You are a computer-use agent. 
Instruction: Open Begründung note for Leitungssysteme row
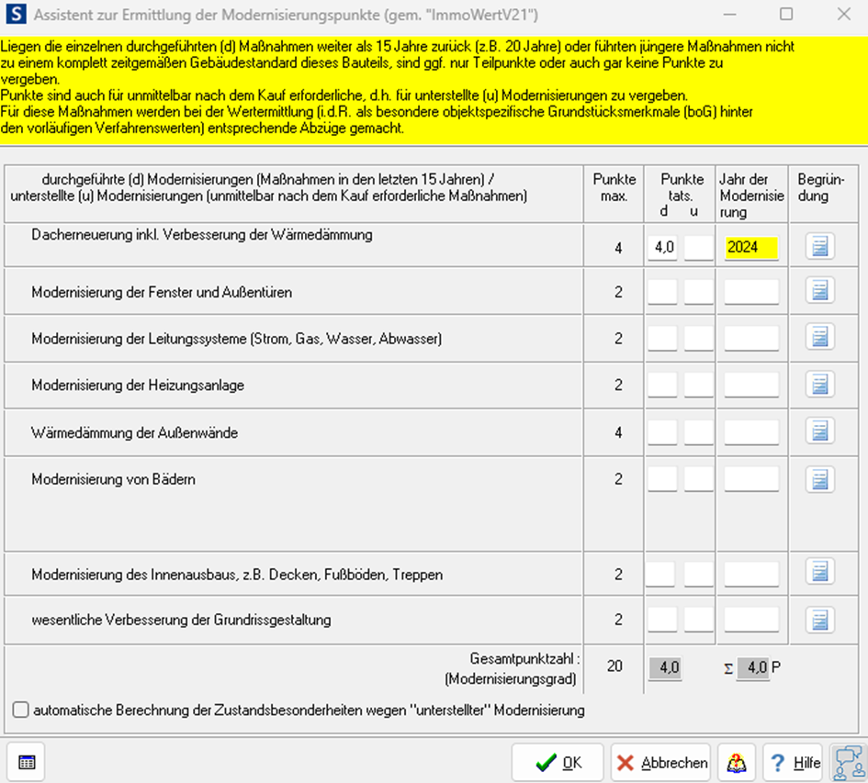[820, 337]
